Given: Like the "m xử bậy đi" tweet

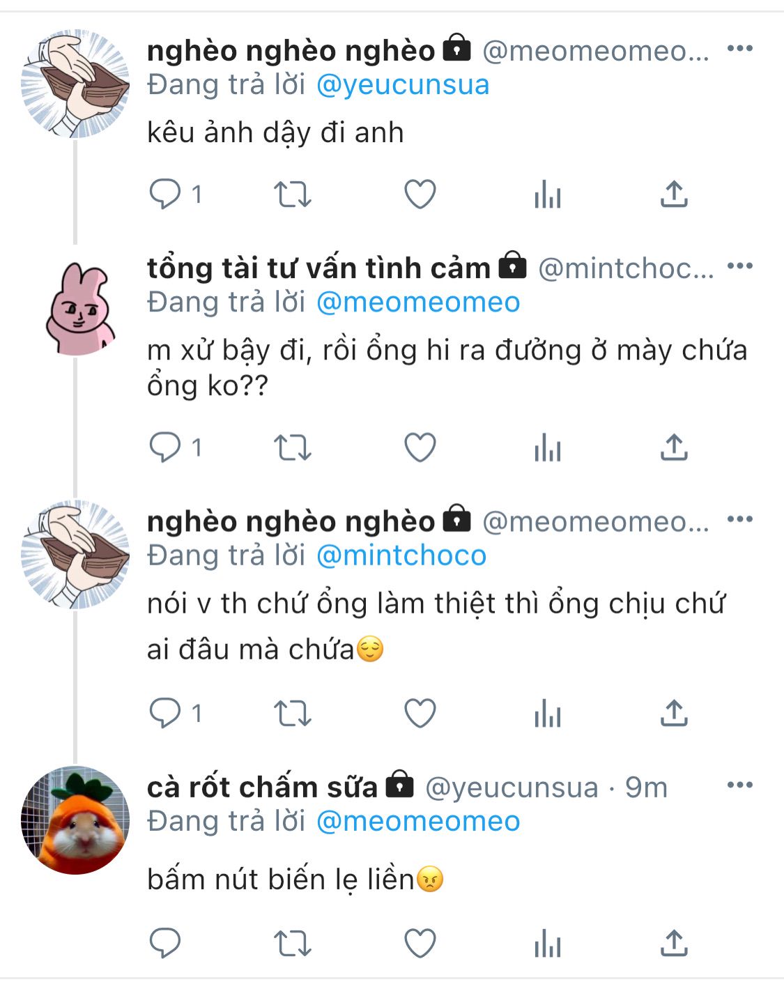Looking at the screenshot, I should point(420,447).
